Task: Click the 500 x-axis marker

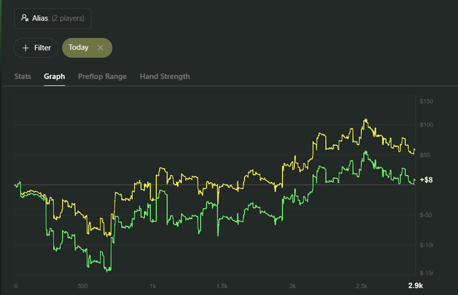Action: point(82,286)
